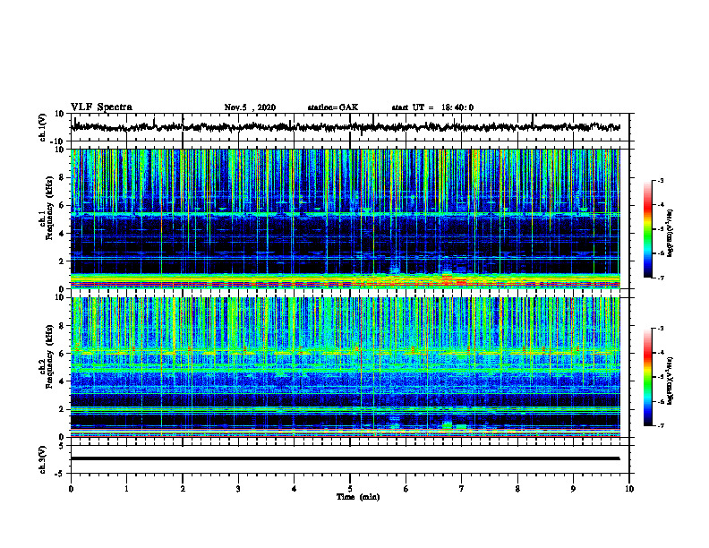Click the "6" kHz tick of ch.2 spectrogram
709x548 pixels.
(62, 354)
